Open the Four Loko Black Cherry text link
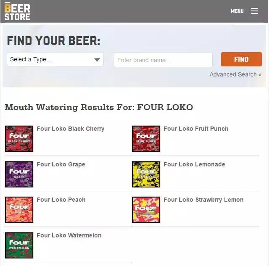This screenshot has height=266, width=269. [x=70, y=129]
